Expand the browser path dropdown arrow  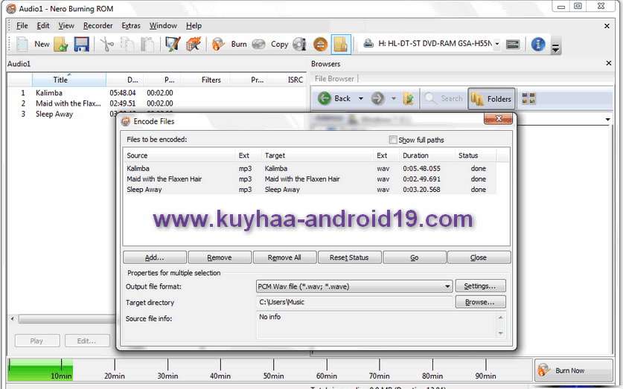point(608,120)
